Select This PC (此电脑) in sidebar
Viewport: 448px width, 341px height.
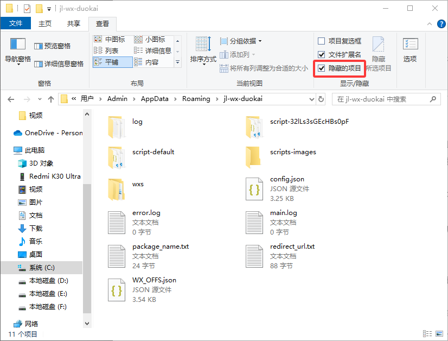click(29, 150)
